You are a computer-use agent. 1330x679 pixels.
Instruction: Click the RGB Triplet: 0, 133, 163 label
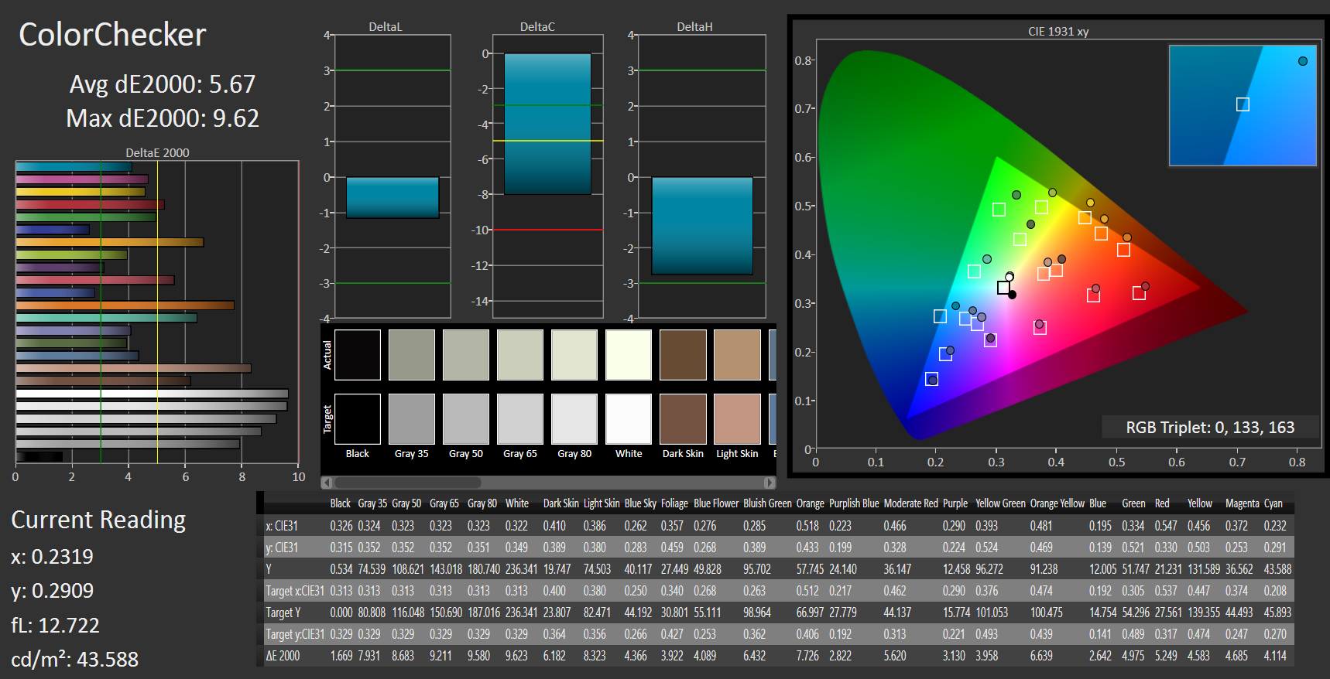1210,428
